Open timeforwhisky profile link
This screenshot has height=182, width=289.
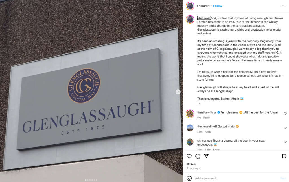point(207,112)
